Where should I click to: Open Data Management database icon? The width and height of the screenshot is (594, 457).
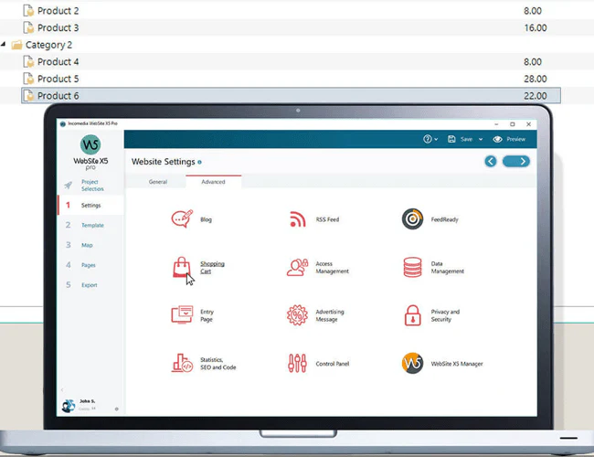(x=412, y=267)
